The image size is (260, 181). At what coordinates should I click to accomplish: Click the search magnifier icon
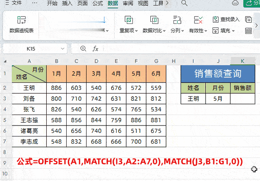(x=184, y=3)
